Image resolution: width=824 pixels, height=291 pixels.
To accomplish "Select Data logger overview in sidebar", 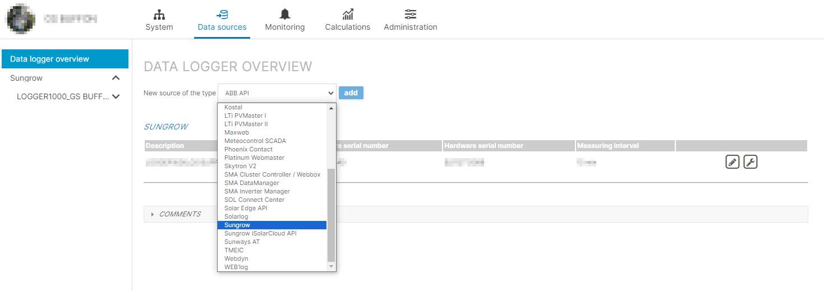I will click(65, 59).
